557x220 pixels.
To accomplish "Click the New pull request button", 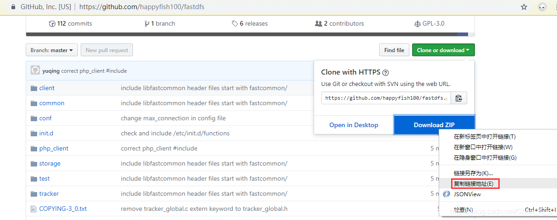I will pyautogui.click(x=107, y=50).
